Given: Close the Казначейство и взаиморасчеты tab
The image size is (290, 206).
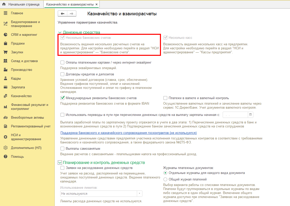Looking at the screenshot, I should point(97,4).
